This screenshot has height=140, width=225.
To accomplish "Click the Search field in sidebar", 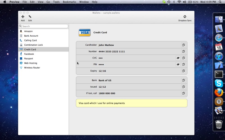I will (x=44, y=26).
